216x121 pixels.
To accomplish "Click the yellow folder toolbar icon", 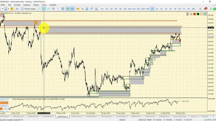I will [78, 9].
